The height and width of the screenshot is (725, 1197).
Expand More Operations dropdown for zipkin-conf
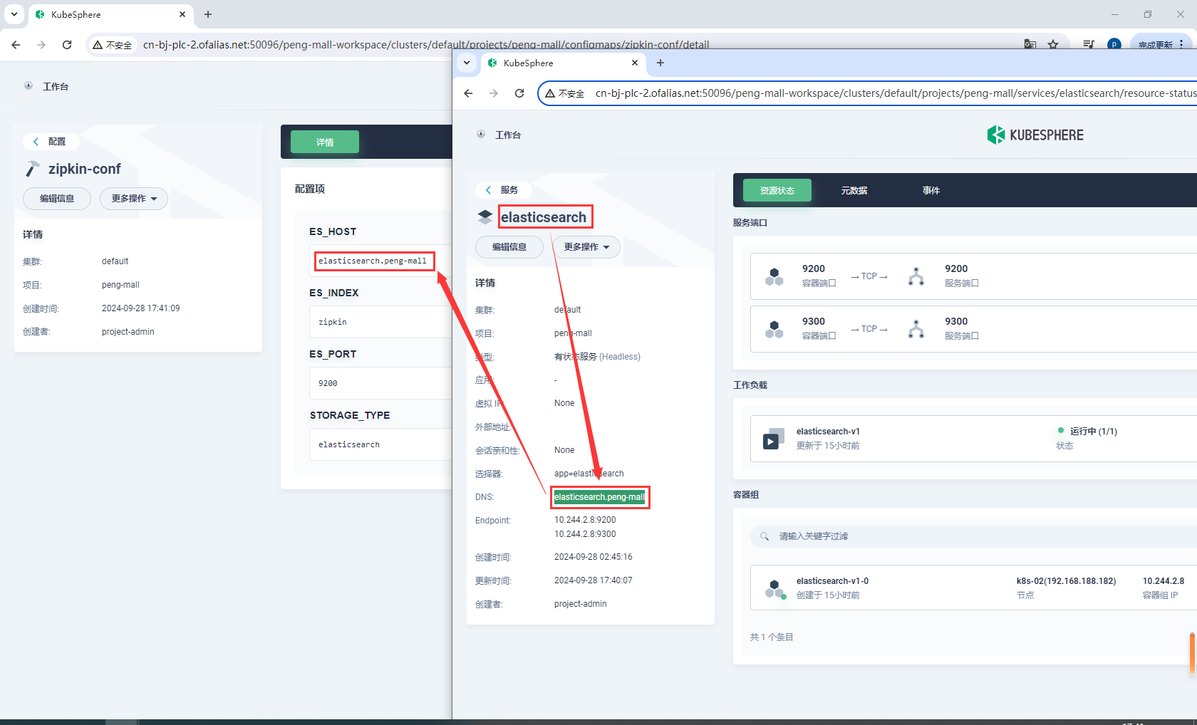point(134,199)
